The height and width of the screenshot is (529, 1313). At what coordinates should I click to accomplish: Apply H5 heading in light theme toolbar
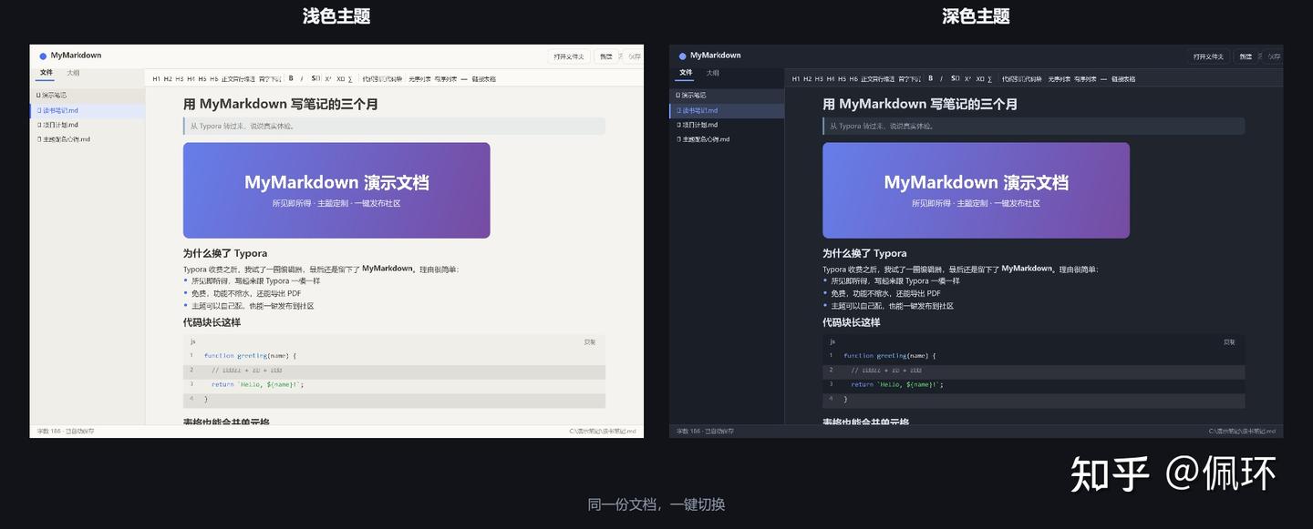(x=202, y=79)
